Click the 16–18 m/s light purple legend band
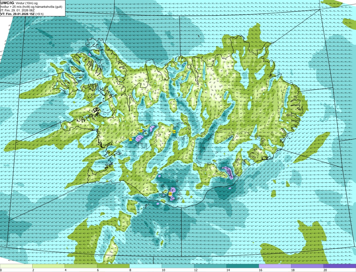 pos(275,266)
